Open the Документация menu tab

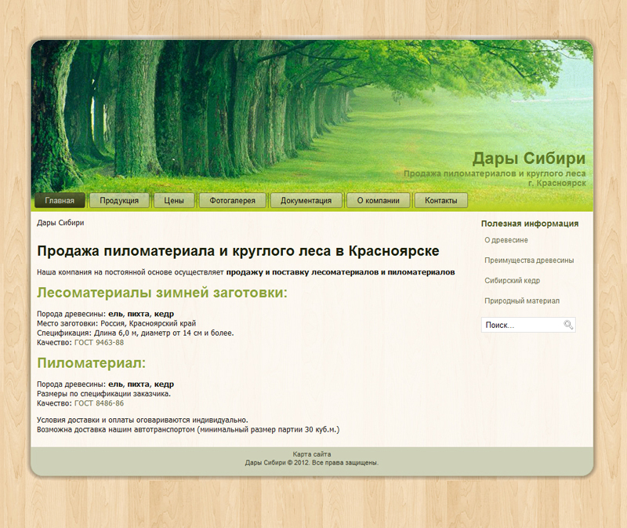(x=306, y=200)
